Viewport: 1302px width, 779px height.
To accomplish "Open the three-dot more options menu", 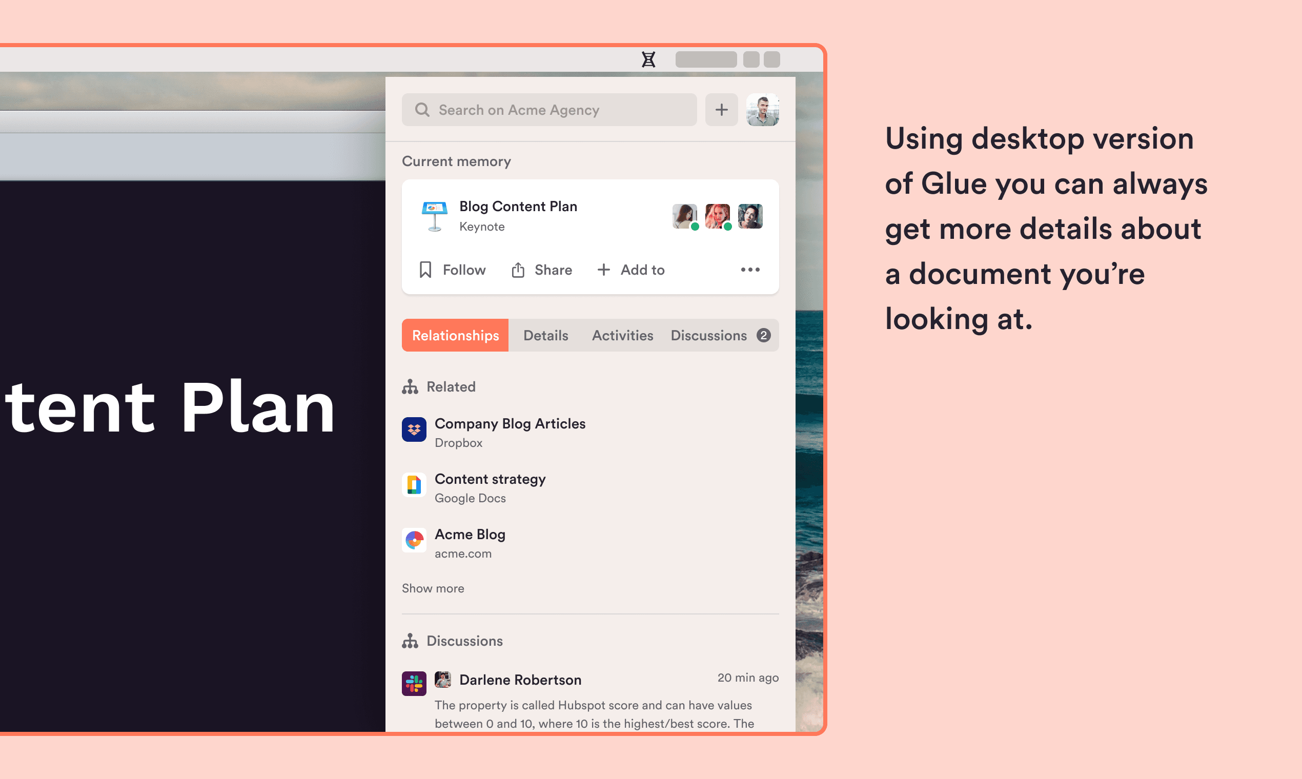I will click(x=750, y=270).
